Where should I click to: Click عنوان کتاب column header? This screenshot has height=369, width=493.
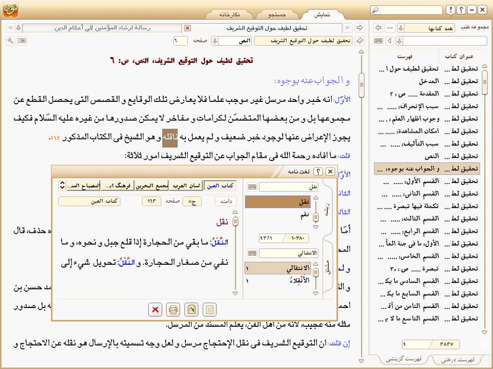[x=459, y=57]
